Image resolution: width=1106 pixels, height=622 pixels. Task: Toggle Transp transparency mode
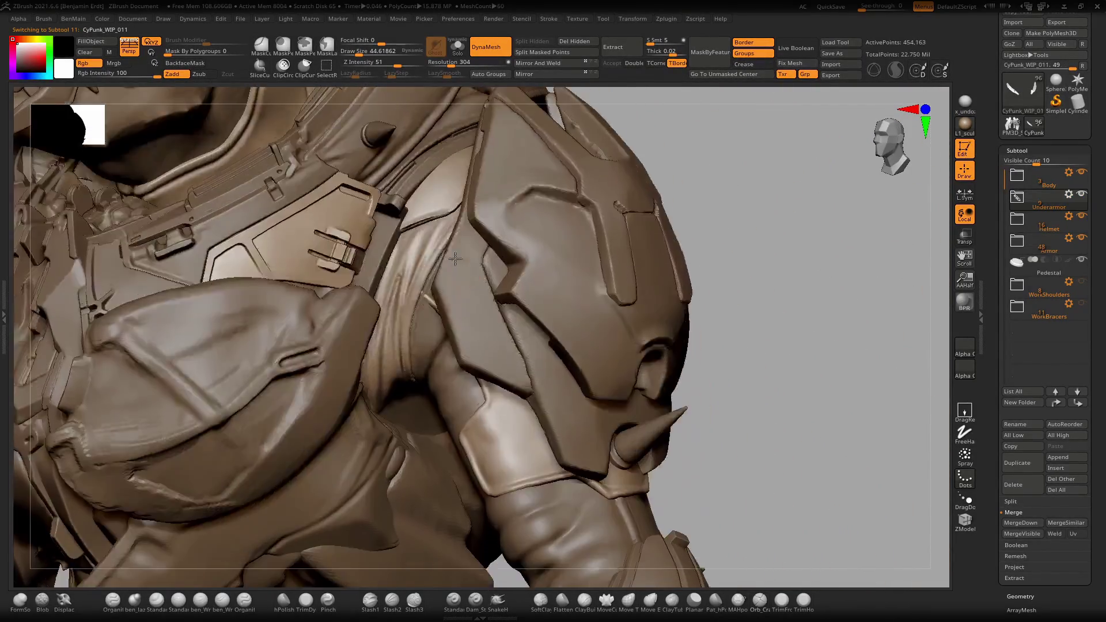pyautogui.click(x=965, y=236)
